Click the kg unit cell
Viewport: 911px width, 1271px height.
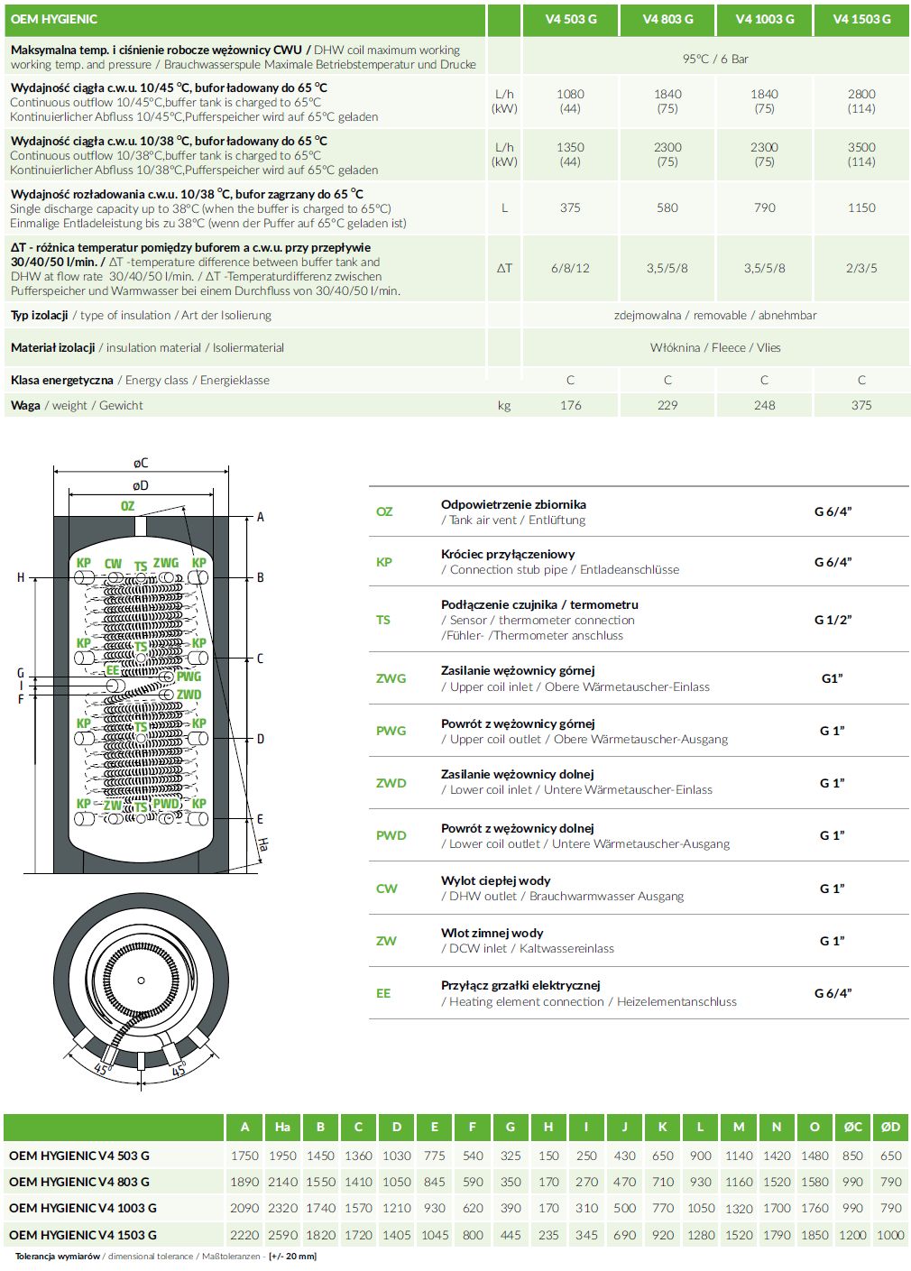point(504,405)
